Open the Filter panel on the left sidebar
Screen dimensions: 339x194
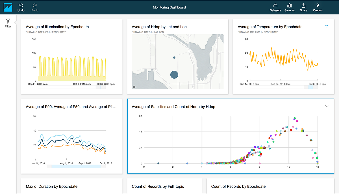pos(8,22)
